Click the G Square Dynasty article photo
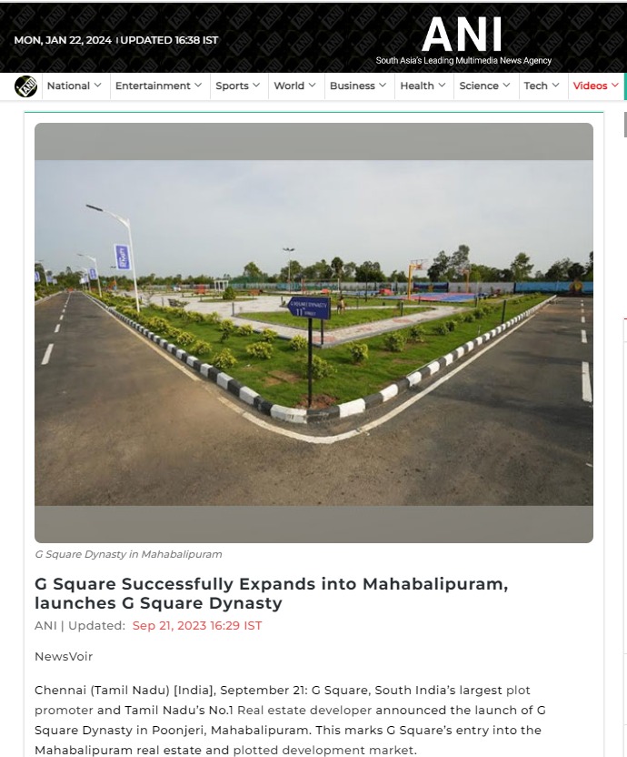This screenshot has height=757, width=627. click(x=314, y=333)
